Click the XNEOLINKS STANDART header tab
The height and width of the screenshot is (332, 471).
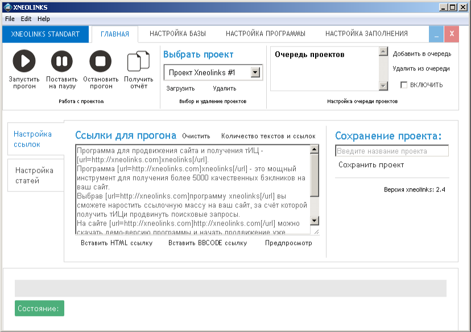tap(46, 34)
